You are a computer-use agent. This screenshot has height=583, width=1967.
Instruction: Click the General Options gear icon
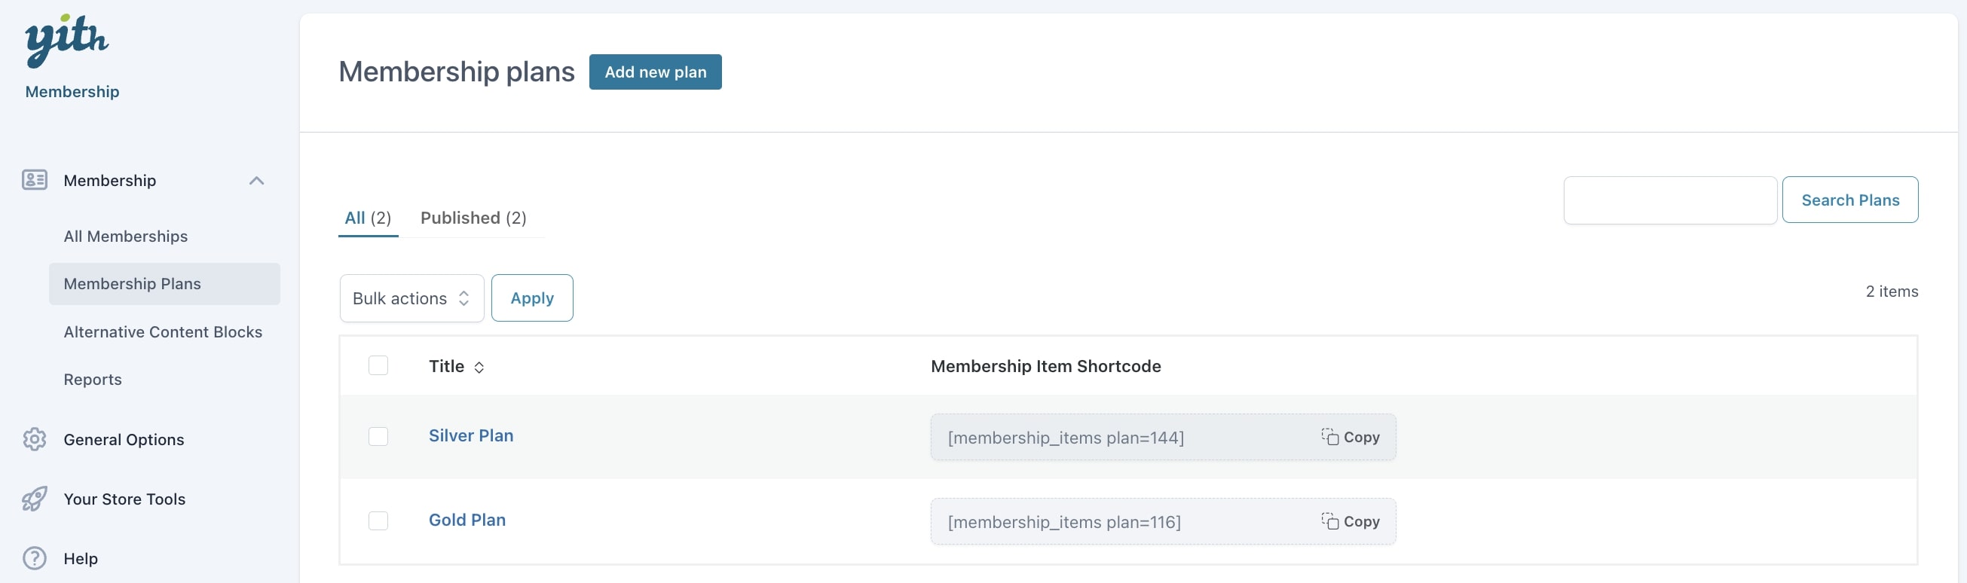point(35,440)
